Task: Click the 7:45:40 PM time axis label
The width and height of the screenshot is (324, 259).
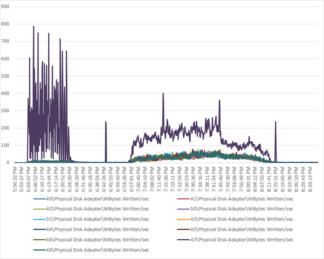Action: point(221,179)
